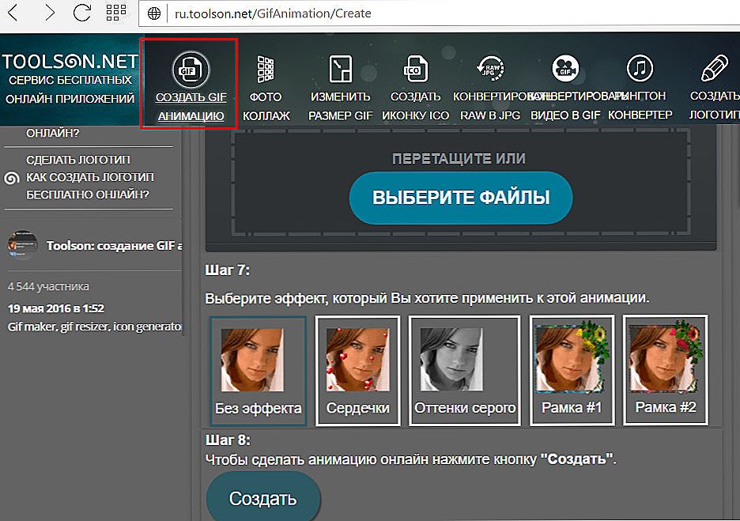Select the Оттенки серого grayscale effect
Viewport: 740px width, 521px height.
coord(464,371)
